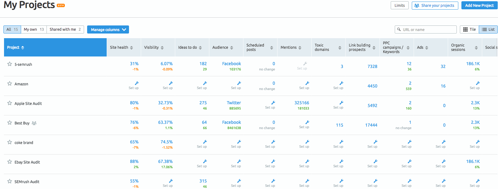Select the Shared with me tab

[x=65, y=29]
